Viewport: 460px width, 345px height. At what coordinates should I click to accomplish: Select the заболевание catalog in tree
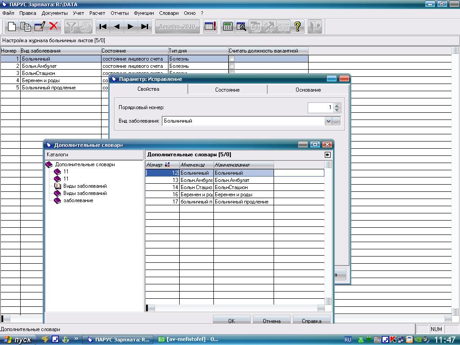(78, 200)
